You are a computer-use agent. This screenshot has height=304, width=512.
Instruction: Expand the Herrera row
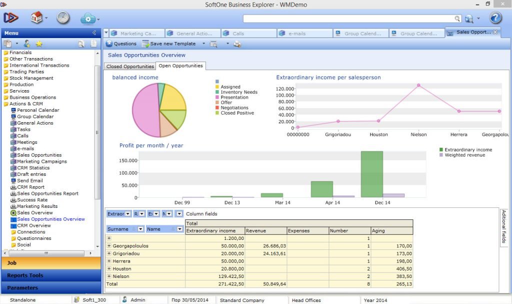pos(109,261)
